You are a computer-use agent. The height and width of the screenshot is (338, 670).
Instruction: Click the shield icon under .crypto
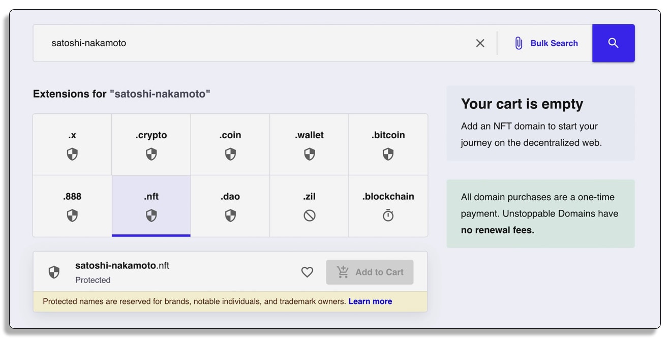coord(151,155)
